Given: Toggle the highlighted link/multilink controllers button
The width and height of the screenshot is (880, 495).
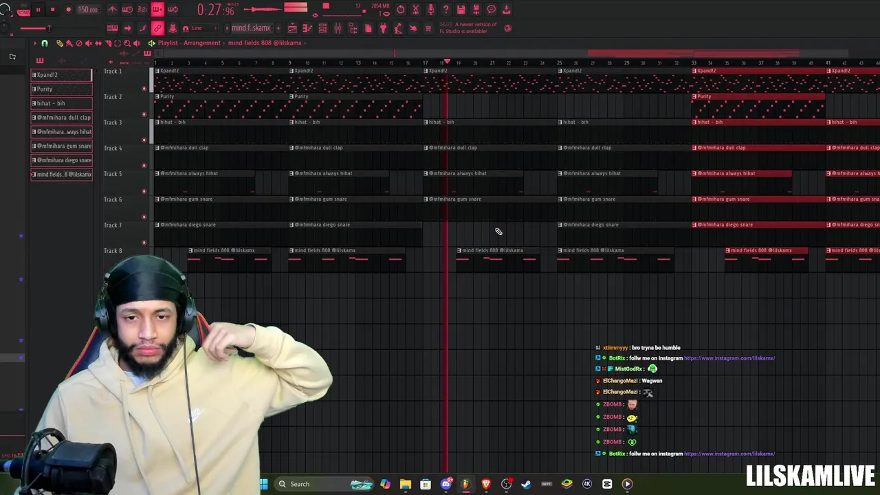Looking at the screenshot, I should [157, 28].
